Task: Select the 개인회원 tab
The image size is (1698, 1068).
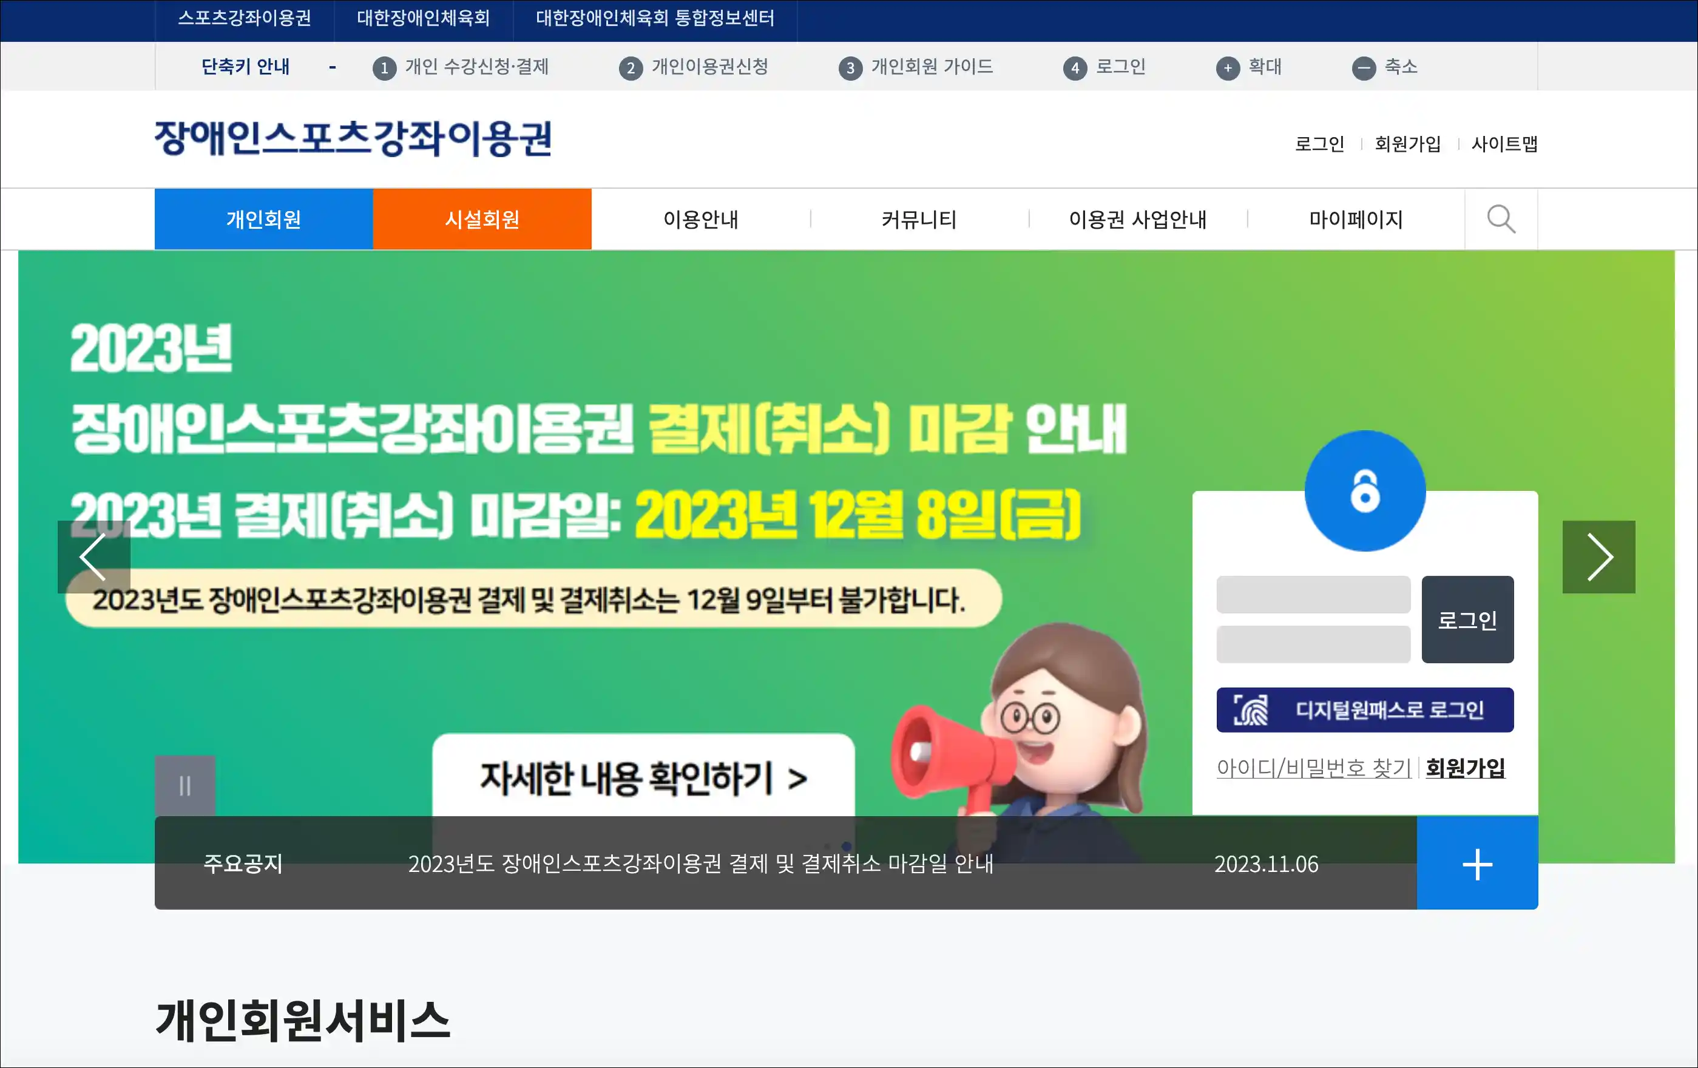Action: [264, 219]
